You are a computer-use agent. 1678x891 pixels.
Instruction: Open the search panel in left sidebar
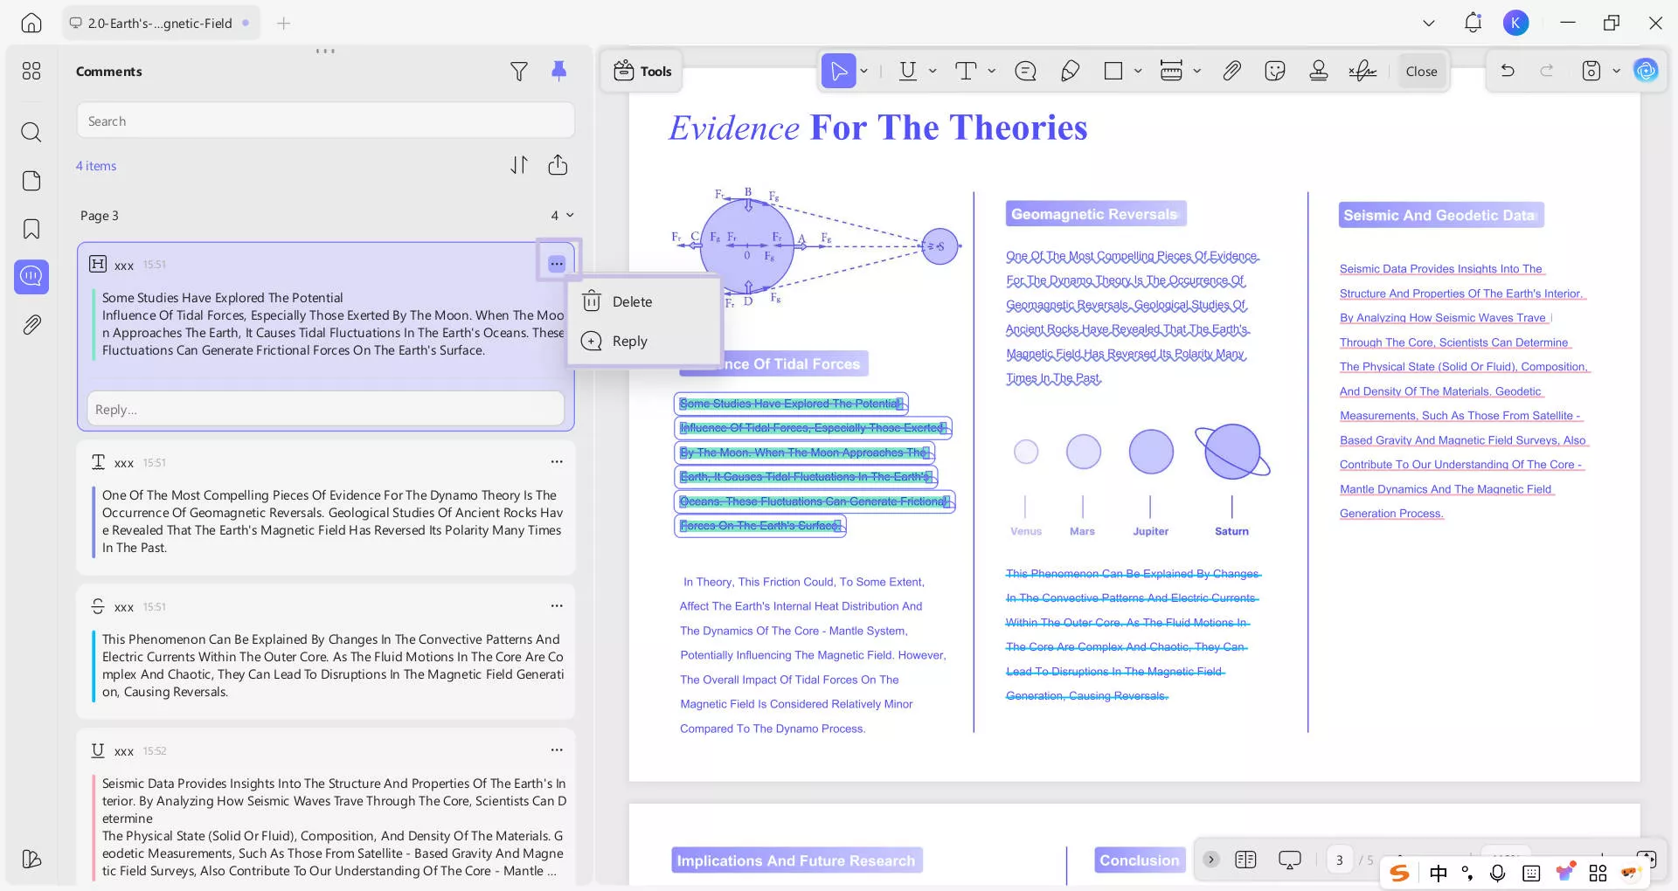[x=31, y=132]
